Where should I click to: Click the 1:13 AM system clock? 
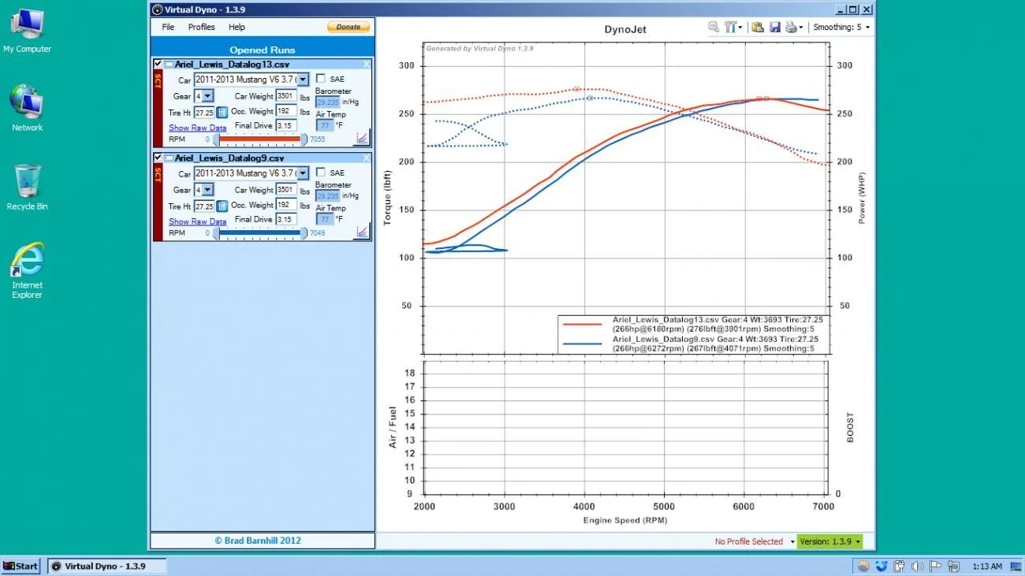point(987,566)
